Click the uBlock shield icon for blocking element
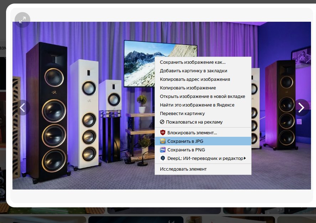The height and width of the screenshot is (223, 316). pyautogui.click(x=163, y=133)
